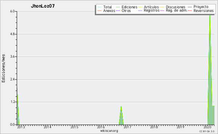
Task: Click the 2014 x-axis label
Action: [x=47, y=127]
